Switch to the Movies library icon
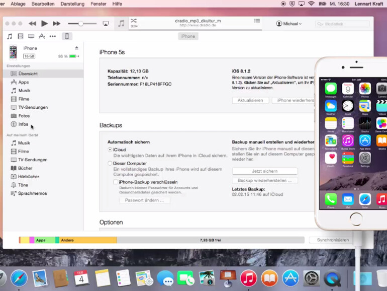Screen dimensions: 387x291 pyautogui.click(x=21, y=37)
